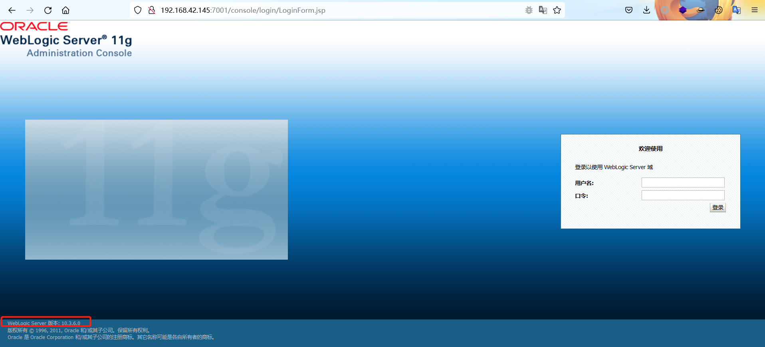
Task: Translate page via address bar translate icon
Action: (543, 10)
